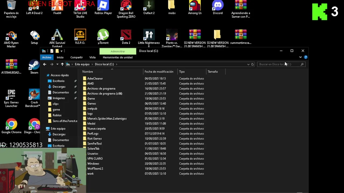Select the Discord desktop icon

point(218,8)
